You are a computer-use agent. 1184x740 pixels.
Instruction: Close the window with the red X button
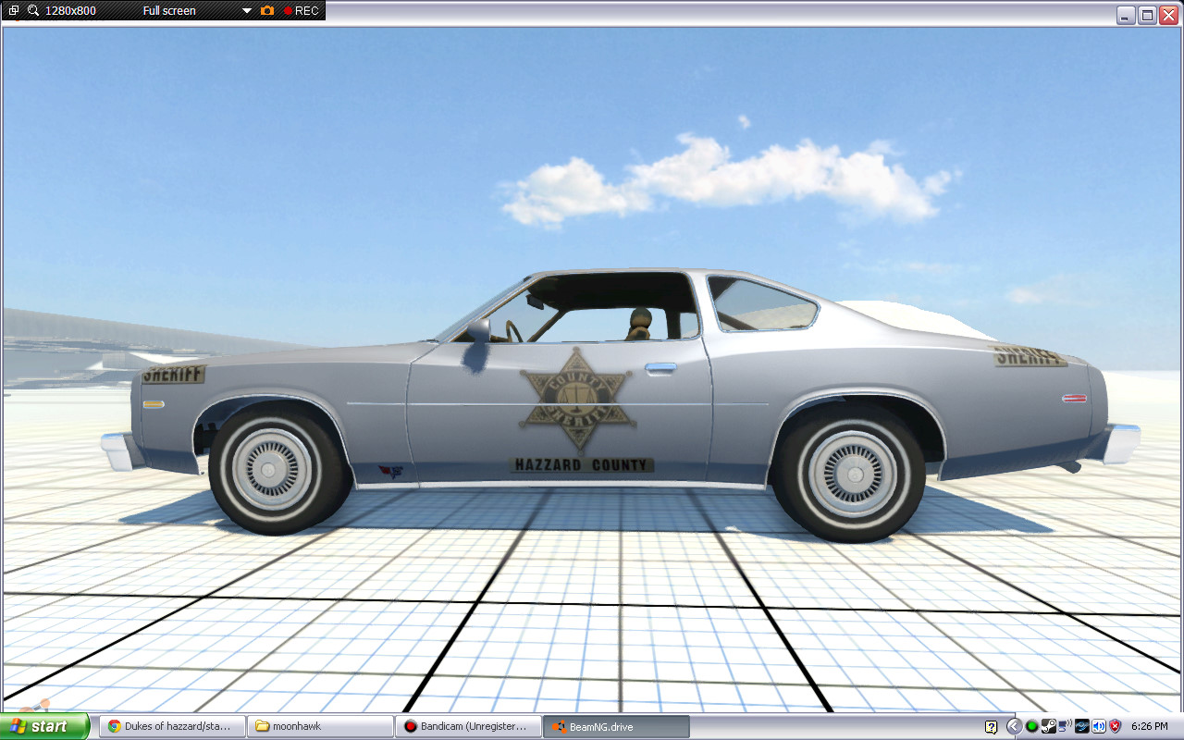tap(1169, 15)
